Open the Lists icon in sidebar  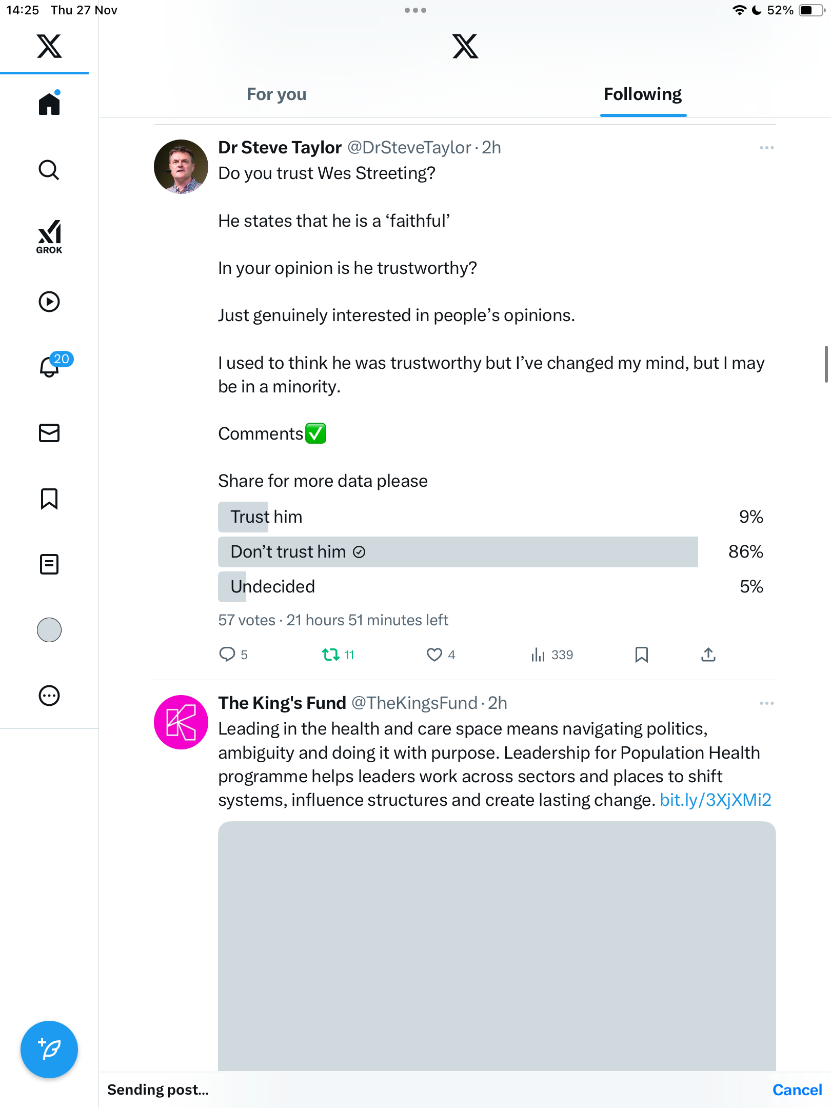click(x=49, y=564)
